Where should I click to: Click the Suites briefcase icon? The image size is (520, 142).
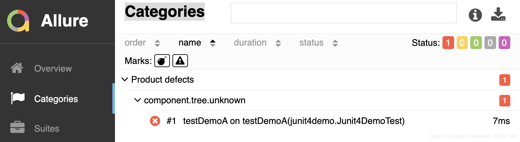click(x=17, y=127)
